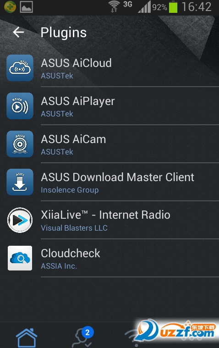
Task: Open the ASUS AiPlayer play icon
Action: pos(20,106)
